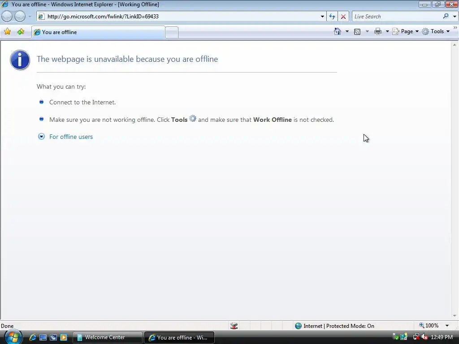Viewport: 459px width, 344px height.
Task: Open the zoom level dropdown arrow
Action: [447, 326]
